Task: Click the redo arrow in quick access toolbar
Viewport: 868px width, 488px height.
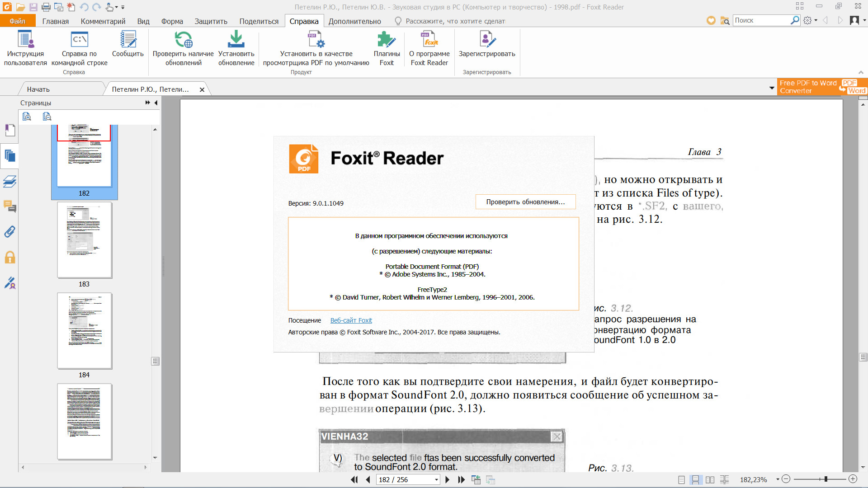Action: coord(96,7)
